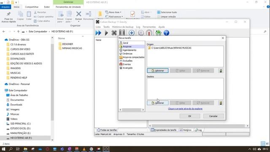Open Ferramentas de Unidade ribbon tab
270x152 pixels.
coord(68,7)
